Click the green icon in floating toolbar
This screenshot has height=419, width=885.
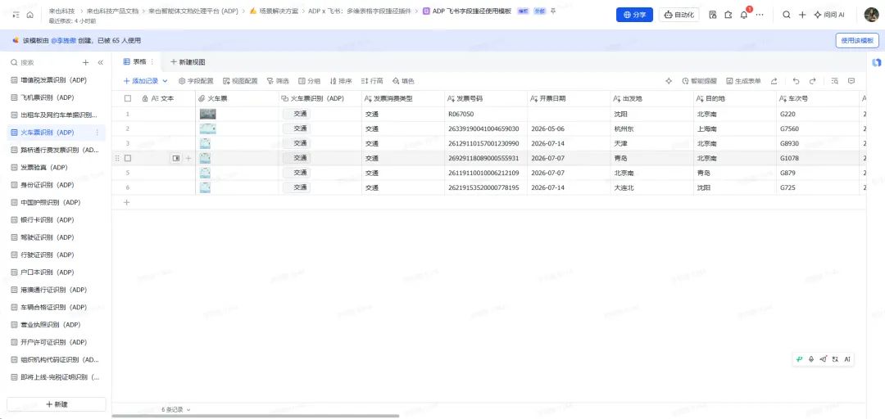(800, 359)
